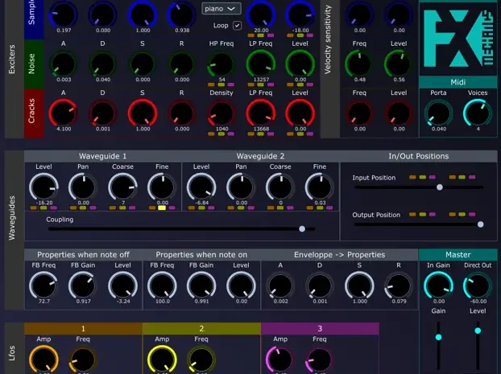Toggle yellow LFO 2 button under Noise LP Freq
Image resolution: width=501 pixels, height=374 pixels.
[x=261, y=85]
